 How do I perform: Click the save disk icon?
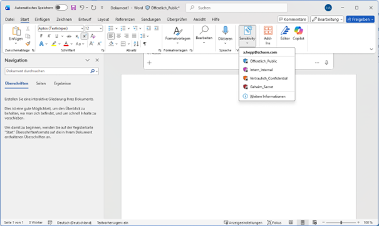[x=73, y=8]
